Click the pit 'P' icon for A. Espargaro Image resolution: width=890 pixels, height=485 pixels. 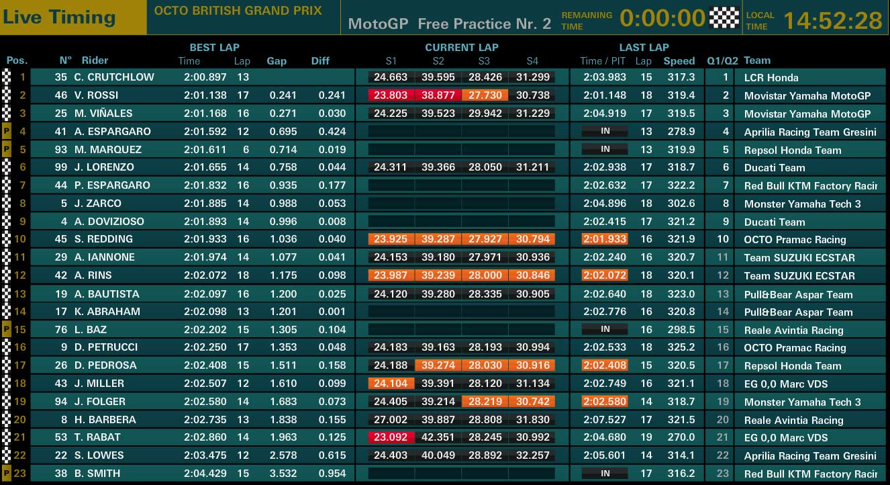click(7, 131)
